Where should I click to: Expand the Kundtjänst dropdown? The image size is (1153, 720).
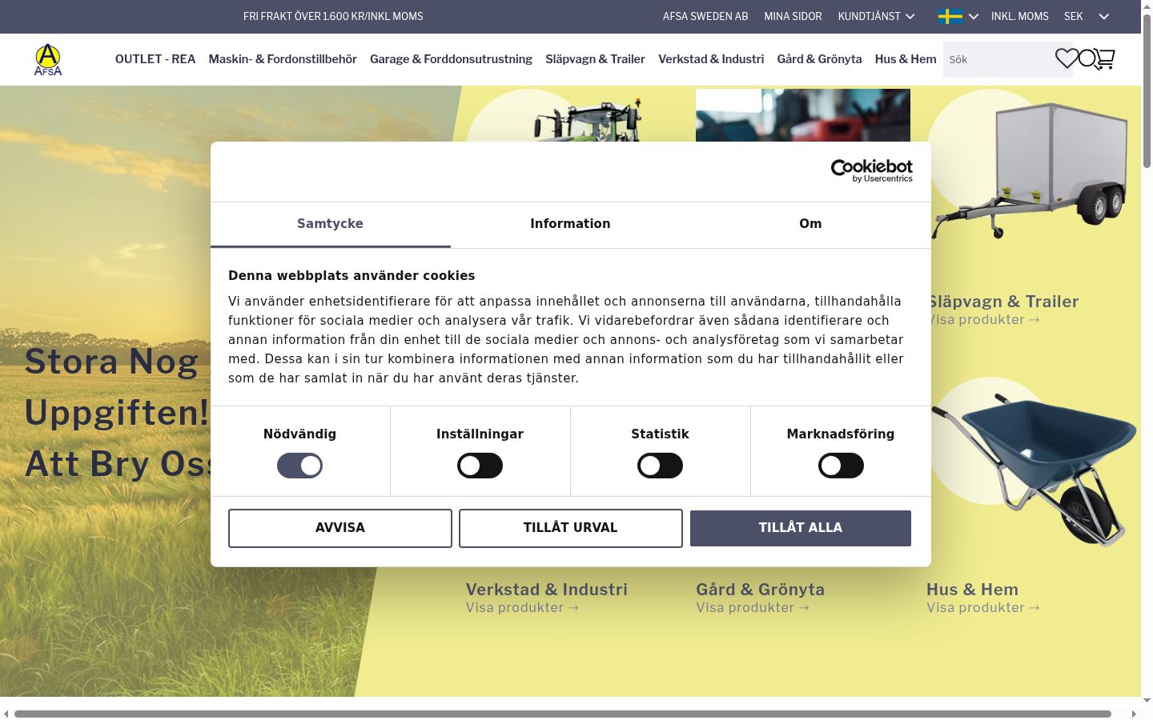(x=876, y=16)
